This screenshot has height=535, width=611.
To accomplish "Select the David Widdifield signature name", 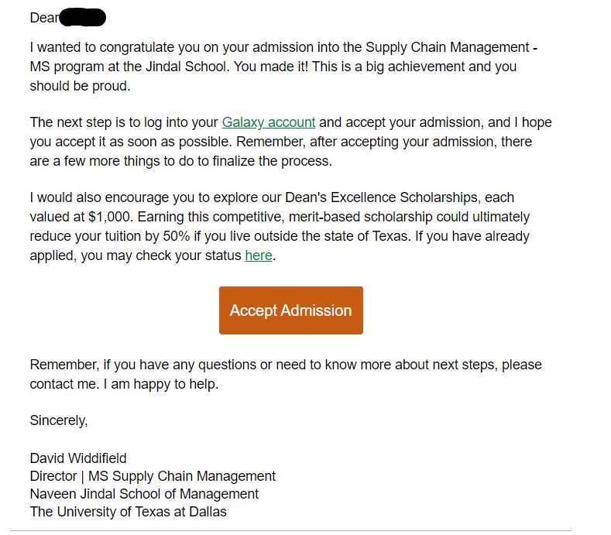I will tap(78, 458).
